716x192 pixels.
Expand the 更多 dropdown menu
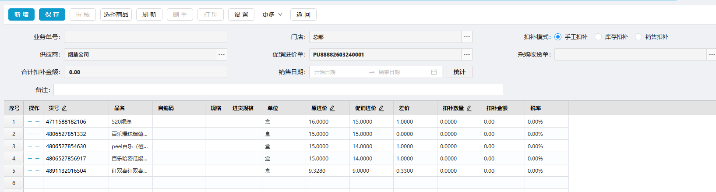pyautogui.click(x=272, y=14)
